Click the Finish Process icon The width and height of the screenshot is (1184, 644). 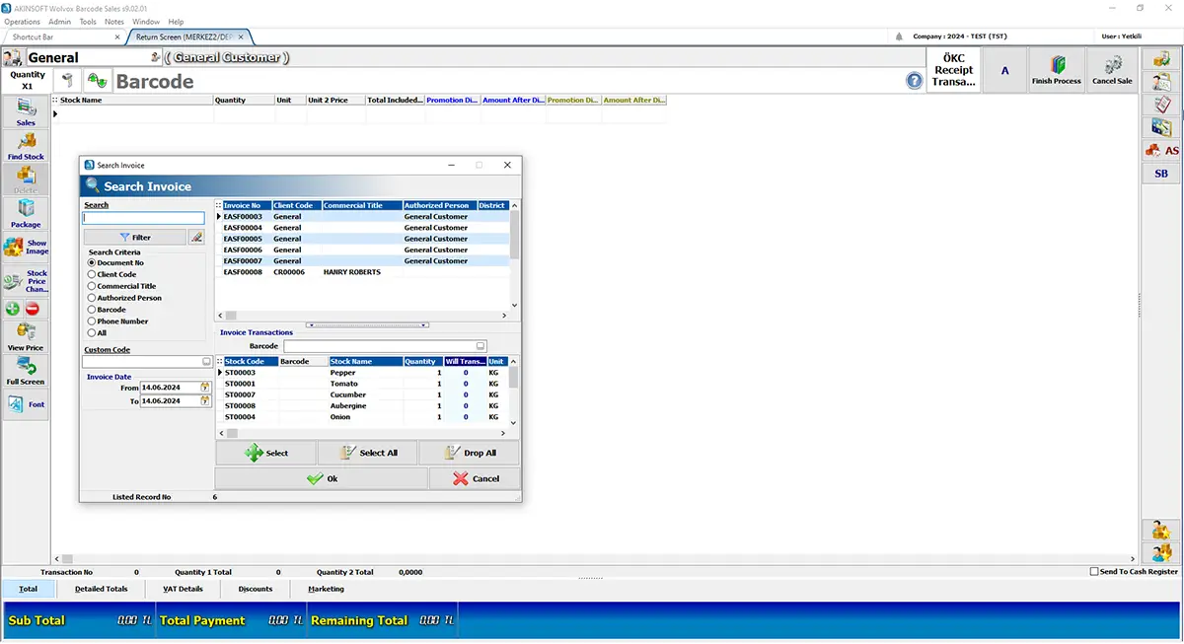coord(1056,70)
